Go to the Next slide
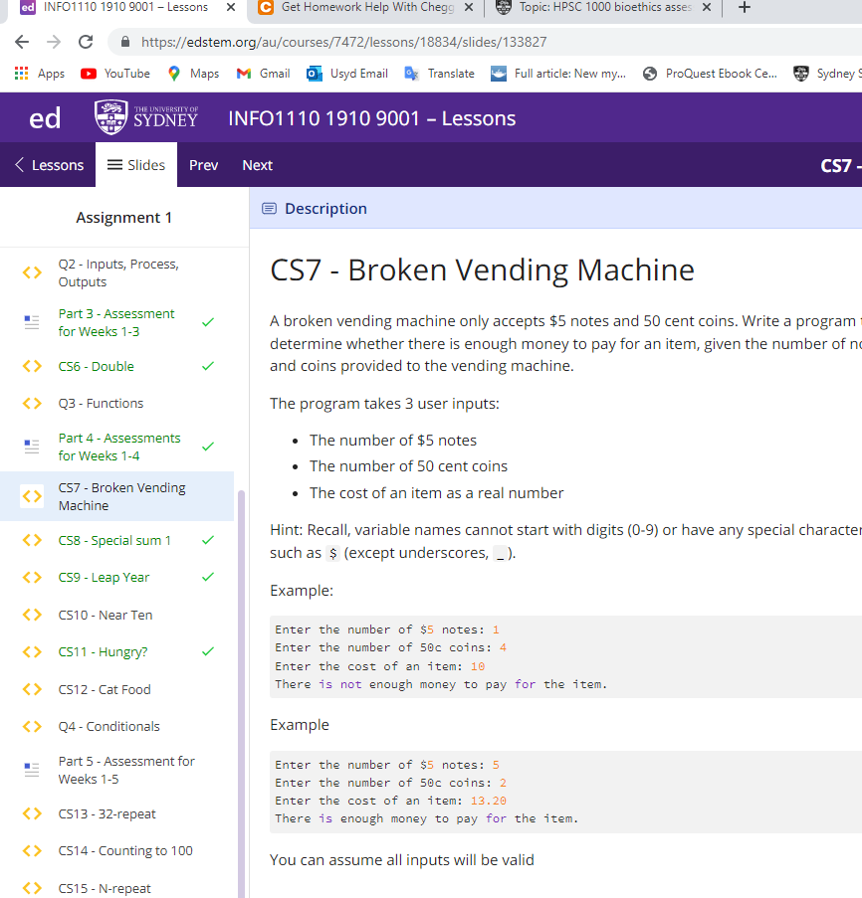The height and width of the screenshot is (898, 862). click(x=258, y=165)
